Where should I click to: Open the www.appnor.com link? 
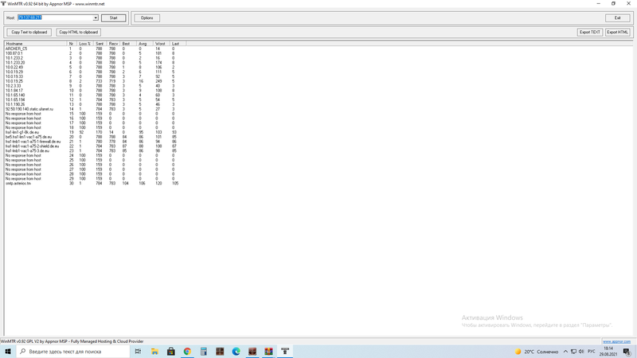point(616,341)
